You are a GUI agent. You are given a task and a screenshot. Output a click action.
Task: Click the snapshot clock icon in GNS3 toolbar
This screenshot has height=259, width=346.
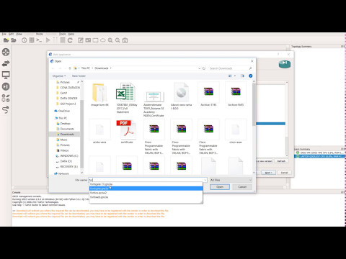click(25, 40)
